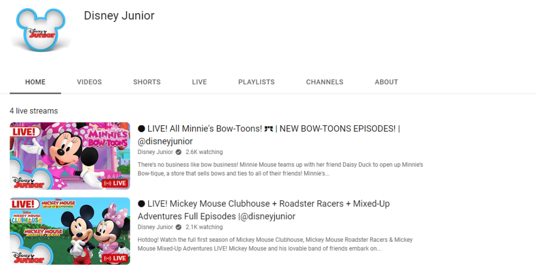Switch to the HOME tab
This screenshot has width=536, height=271.
tap(36, 82)
